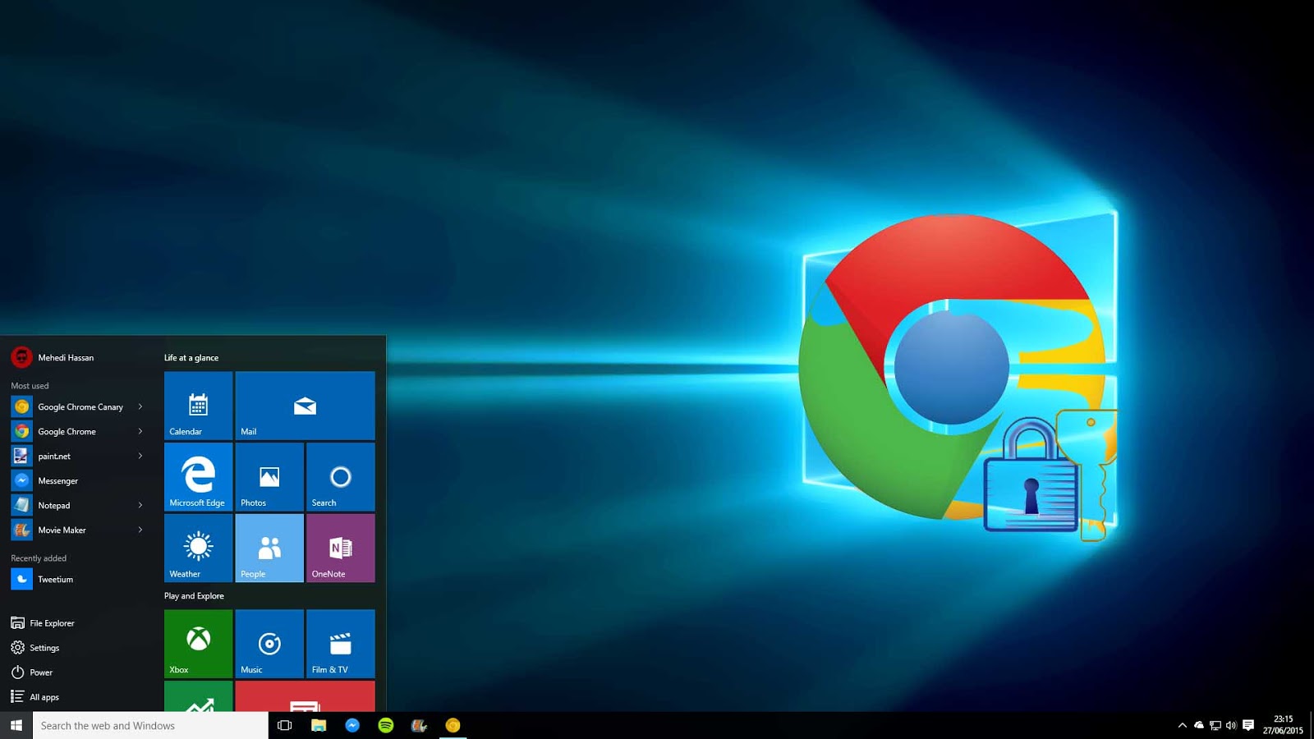Click the Windows Start button
The height and width of the screenshot is (739, 1314).
(x=16, y=725)
